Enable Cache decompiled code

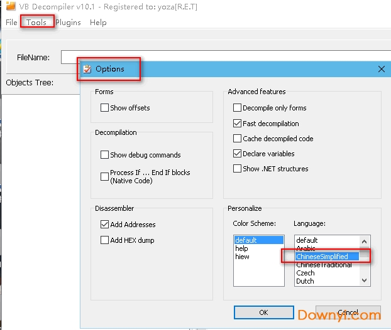[238, 139]
